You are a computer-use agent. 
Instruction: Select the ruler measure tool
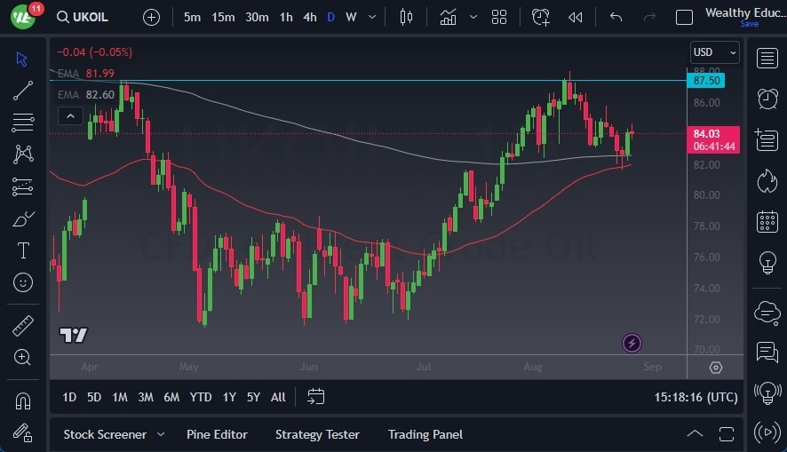coord(22,326)
